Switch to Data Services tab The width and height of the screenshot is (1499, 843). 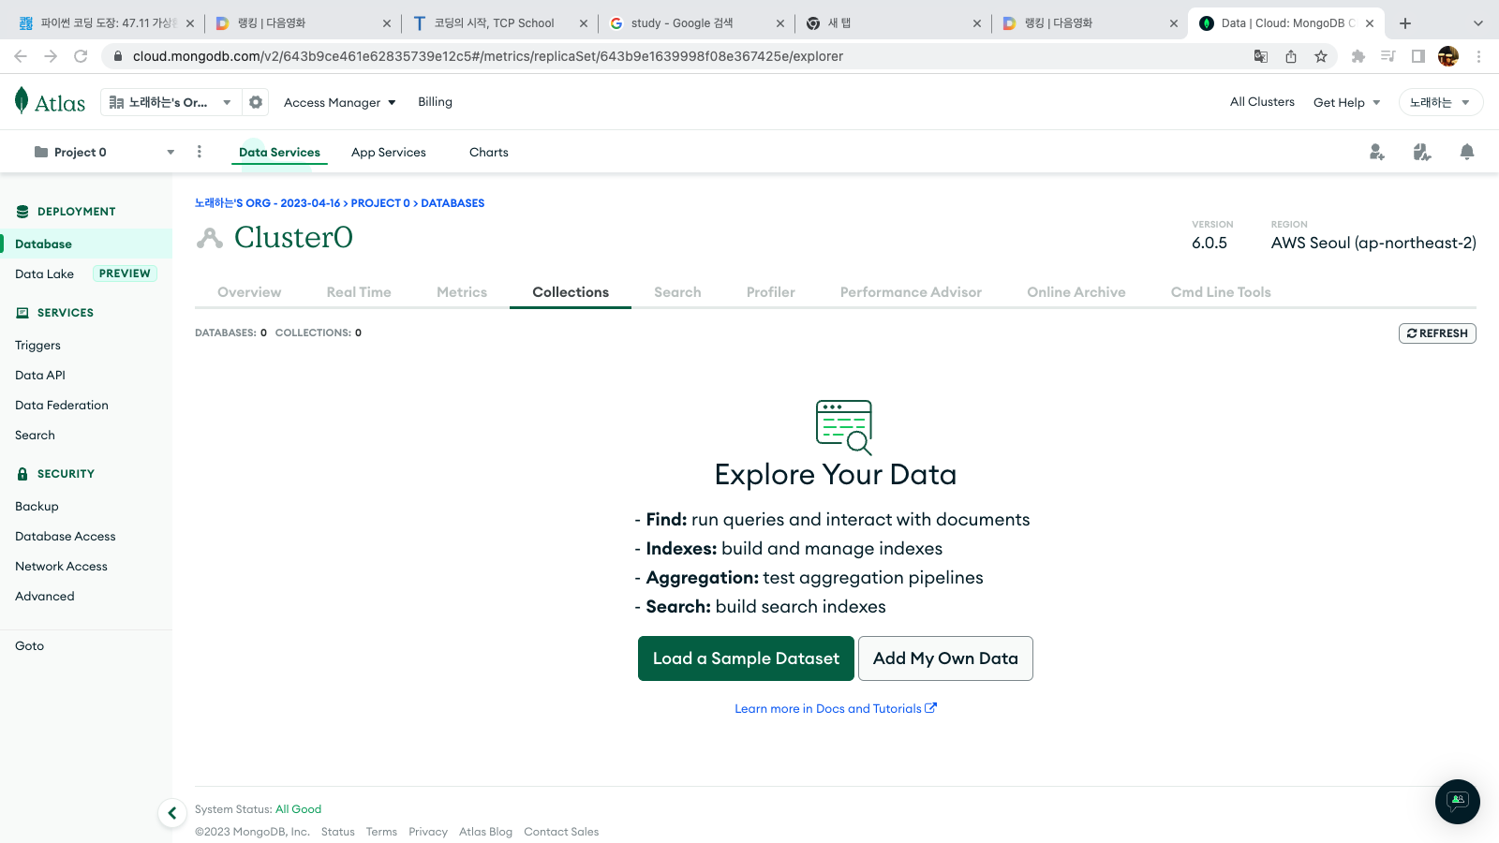pyautogui.click(x=279, y=152)
